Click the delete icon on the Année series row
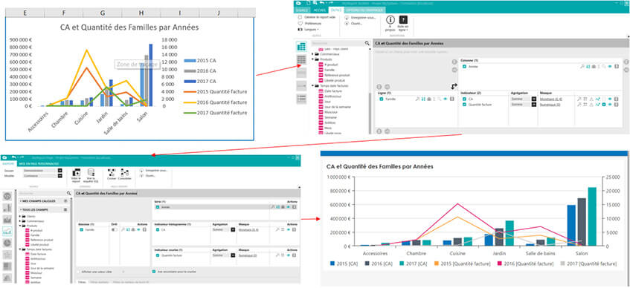 click(x=295, y=206)
